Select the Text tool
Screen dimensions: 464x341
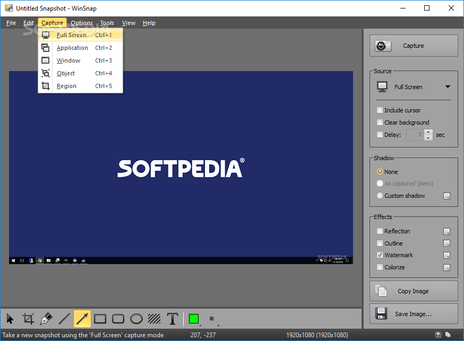pos(173,319)
